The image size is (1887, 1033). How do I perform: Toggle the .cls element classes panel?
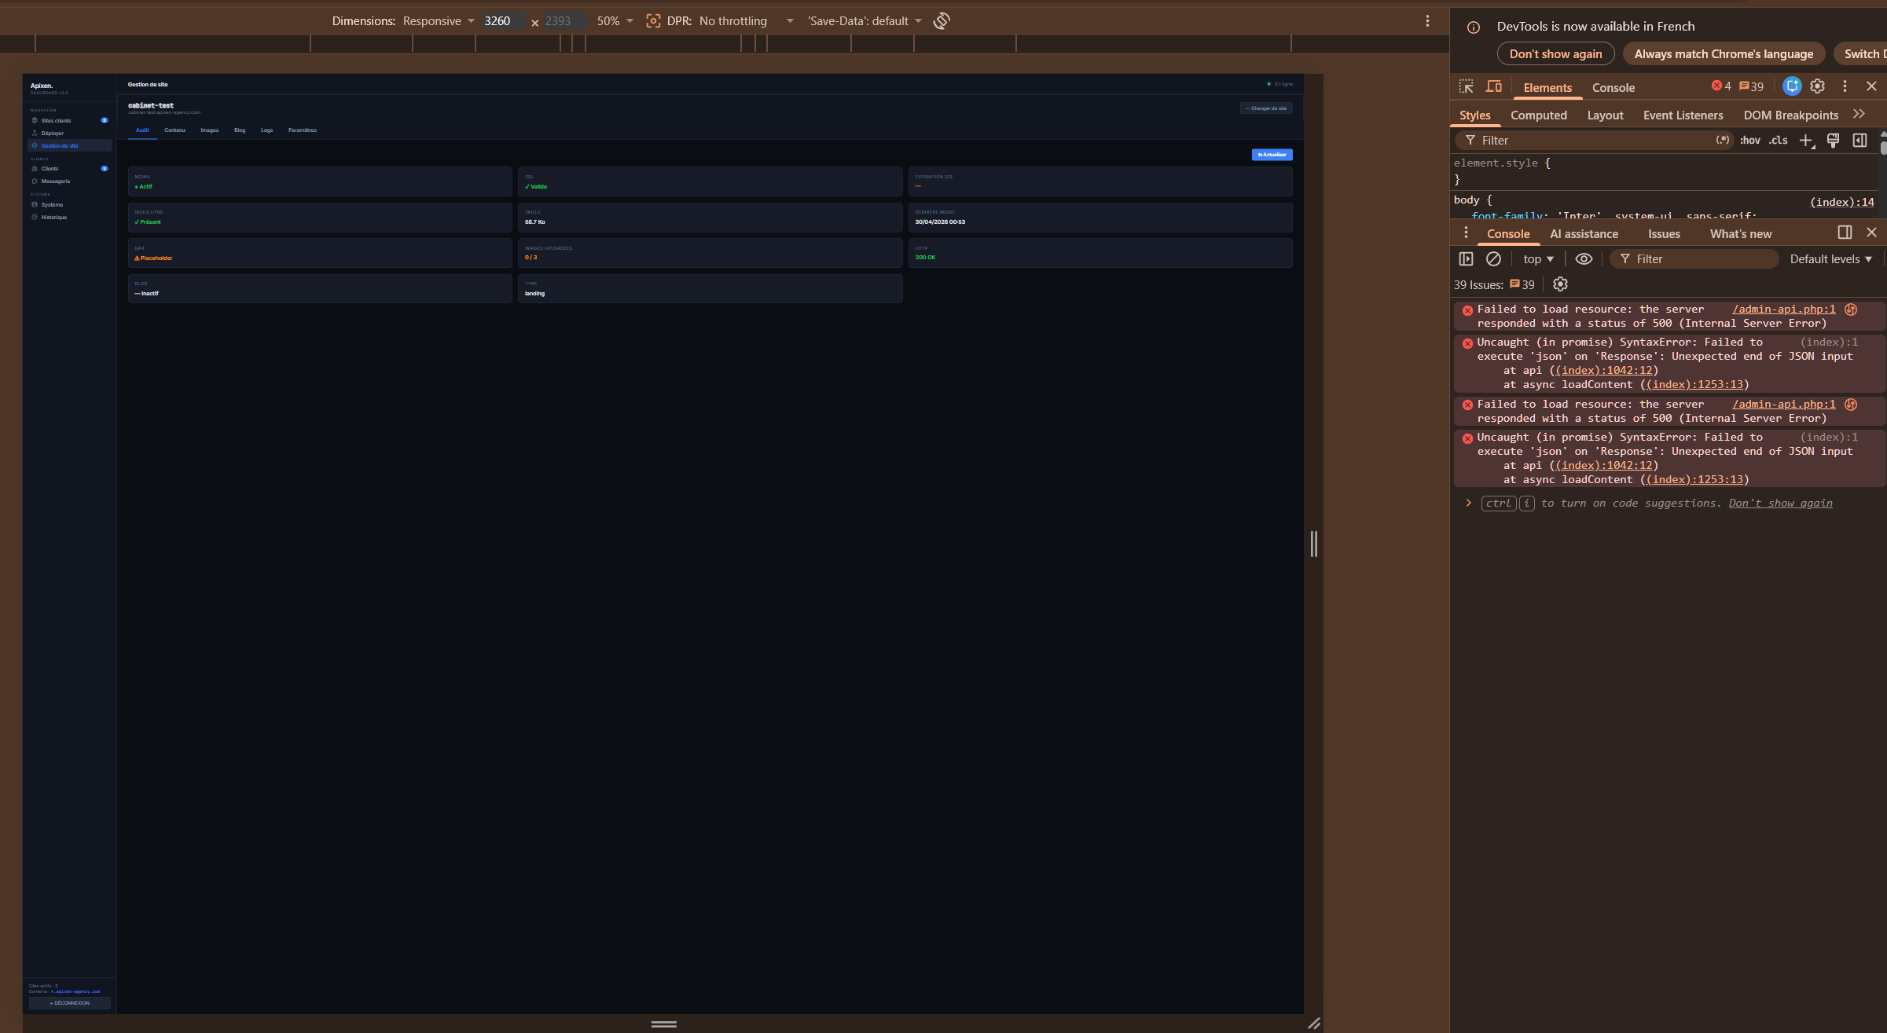pyautogui.click(x=1778, y=141)
